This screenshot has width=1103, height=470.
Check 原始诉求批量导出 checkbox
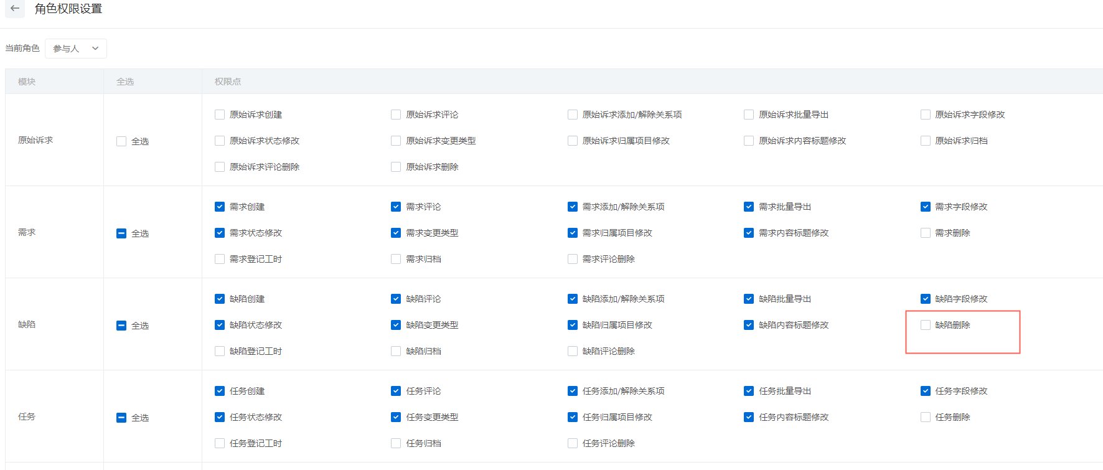point(749,115)
